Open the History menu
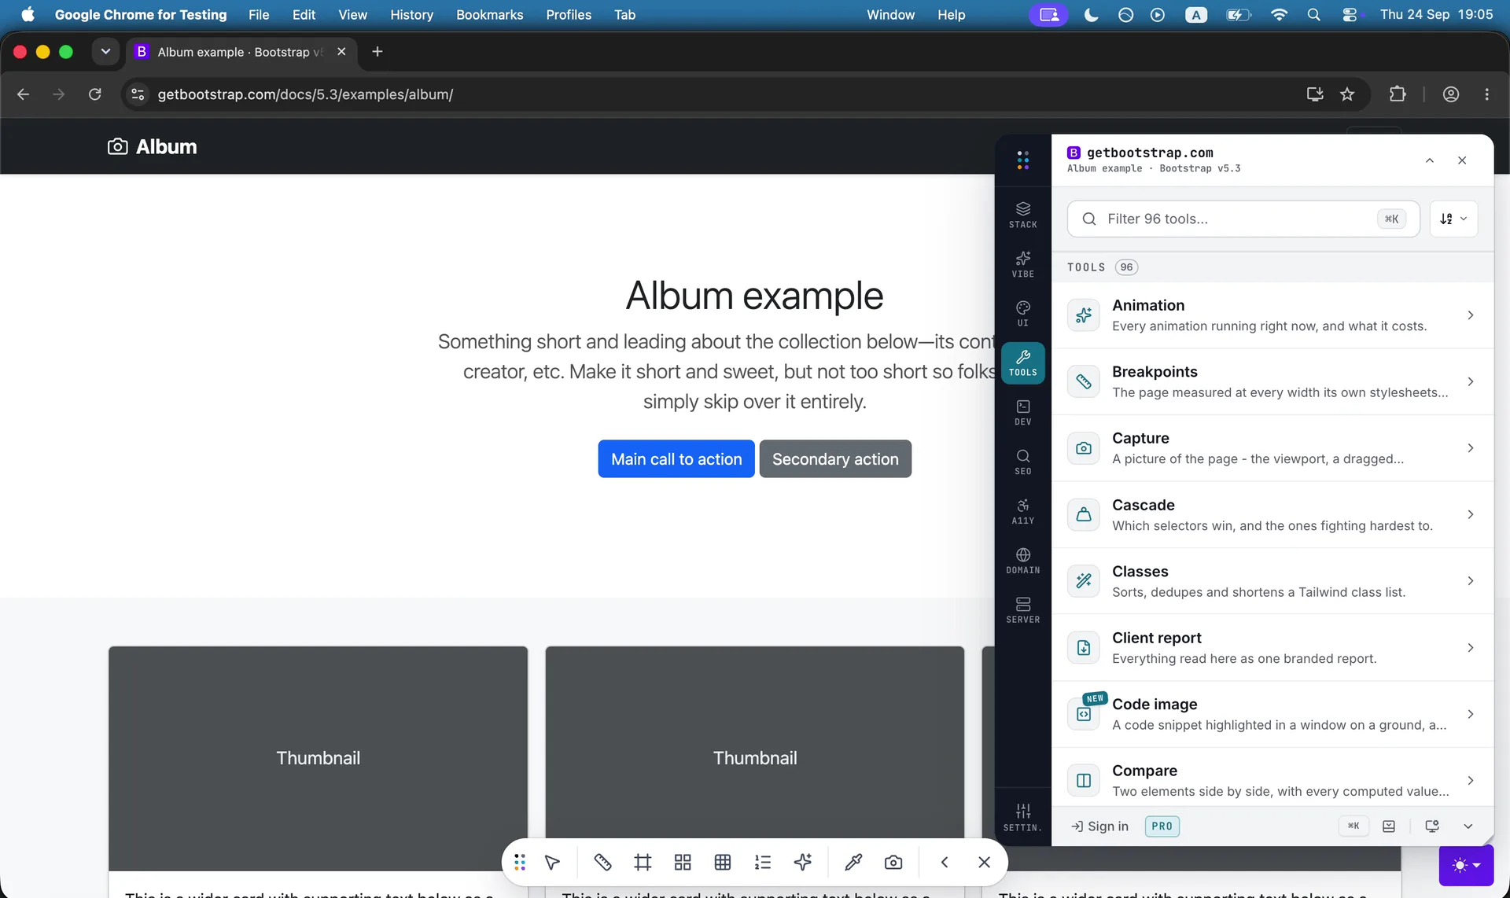The width and height of the screenshot is (1510, 898). coord(411,15)
